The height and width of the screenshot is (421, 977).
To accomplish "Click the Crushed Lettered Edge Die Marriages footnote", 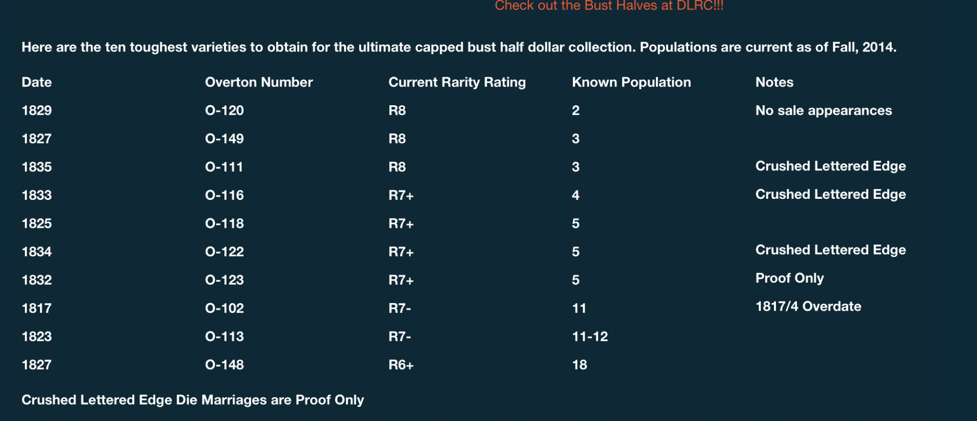I will click(x=192, y=400).
